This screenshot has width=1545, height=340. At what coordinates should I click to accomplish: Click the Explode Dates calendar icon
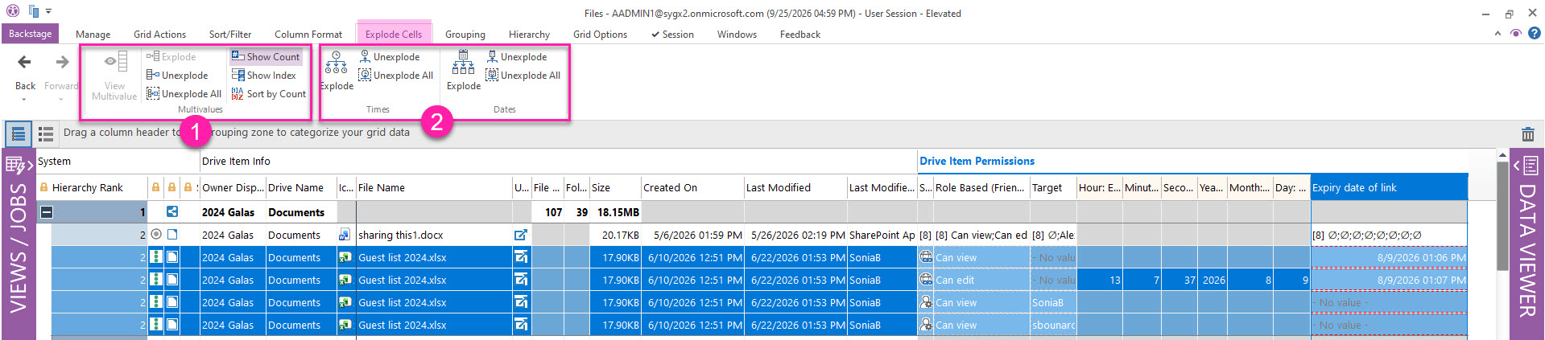[463, 63]
